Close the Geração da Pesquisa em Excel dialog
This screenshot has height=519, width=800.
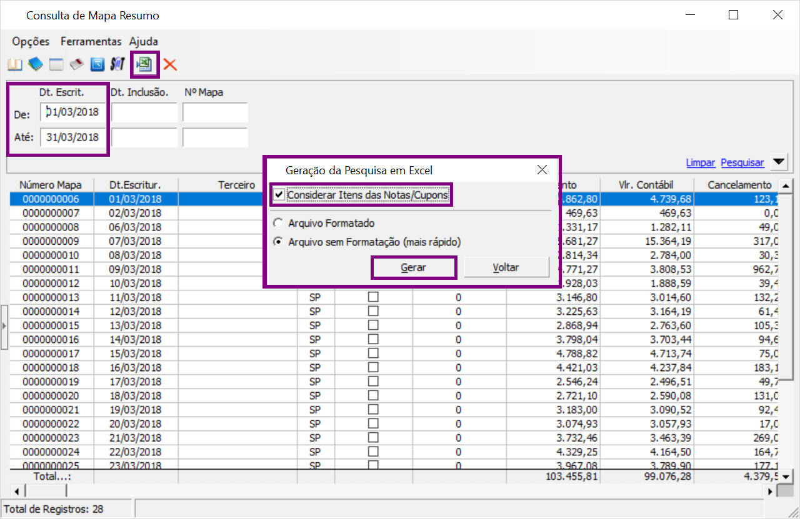pyautogui.click(x=542, y=170)
